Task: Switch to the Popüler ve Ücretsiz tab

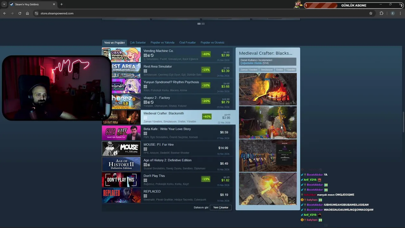Action: [x=212, y=43]
